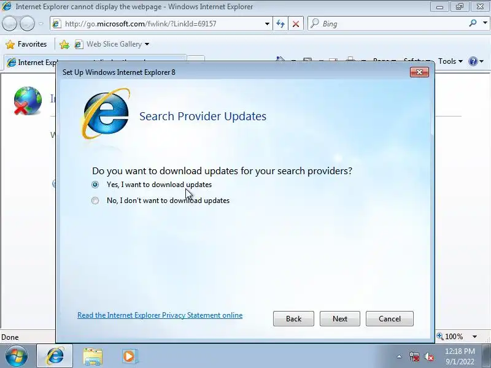
Task: Expand the address bar history dropdown
Action: click(x=267, y=24)
